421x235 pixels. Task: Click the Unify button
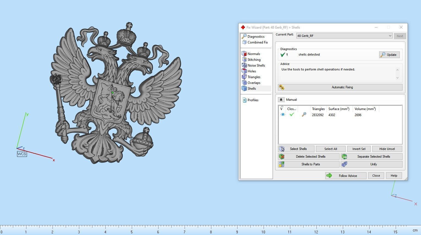pos(371,164)
